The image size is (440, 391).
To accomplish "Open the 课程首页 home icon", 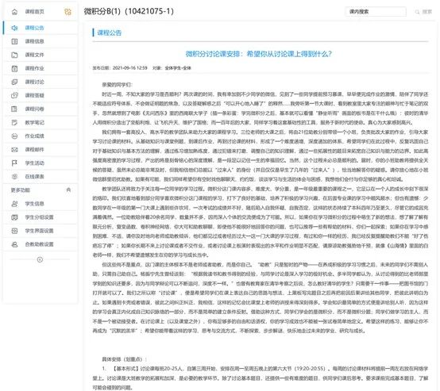I will pyautogui.click(x=14, y=12).
